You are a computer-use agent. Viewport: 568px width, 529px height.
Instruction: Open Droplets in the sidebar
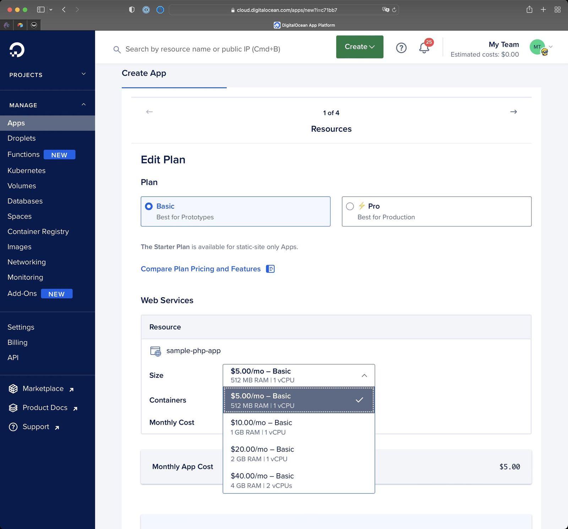tap(22, 138)
